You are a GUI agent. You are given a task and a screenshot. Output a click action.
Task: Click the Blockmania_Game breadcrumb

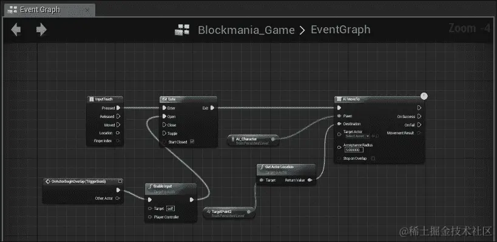(x=246, y=30)
